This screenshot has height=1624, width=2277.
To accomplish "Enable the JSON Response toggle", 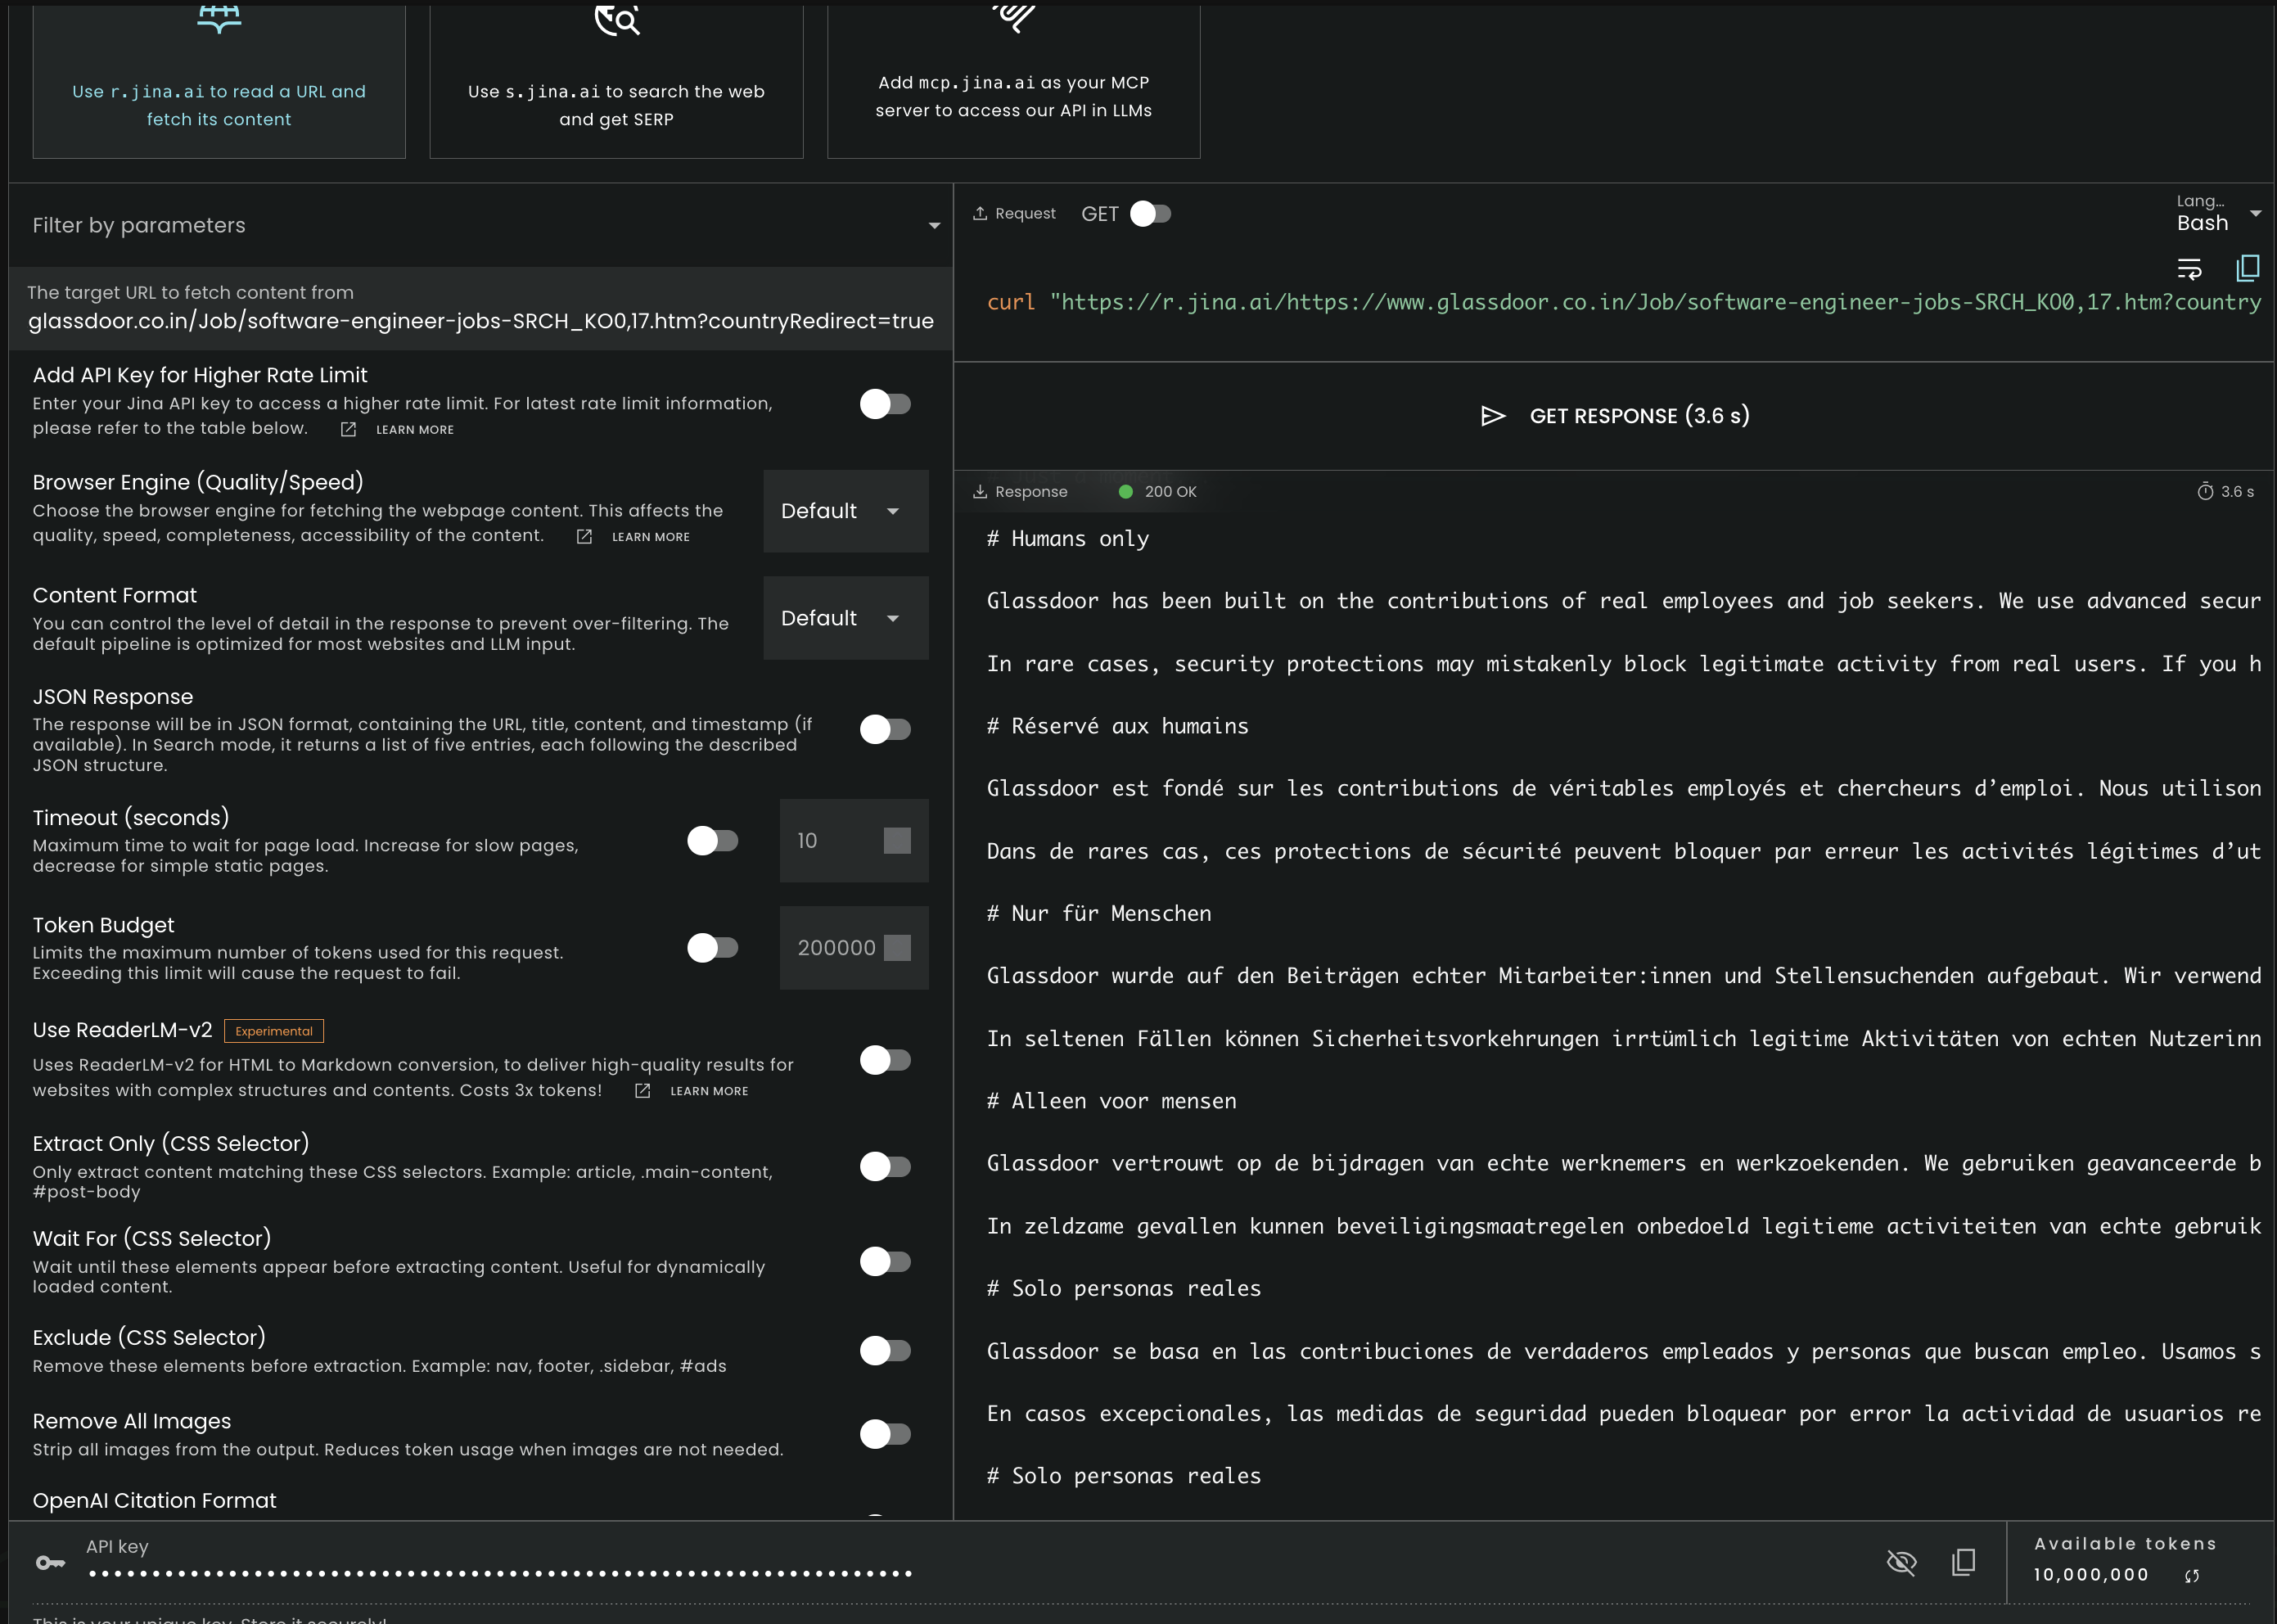I will 885,729.
